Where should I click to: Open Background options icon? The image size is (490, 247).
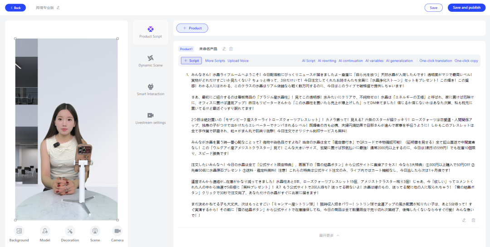[x=19, y=231]
